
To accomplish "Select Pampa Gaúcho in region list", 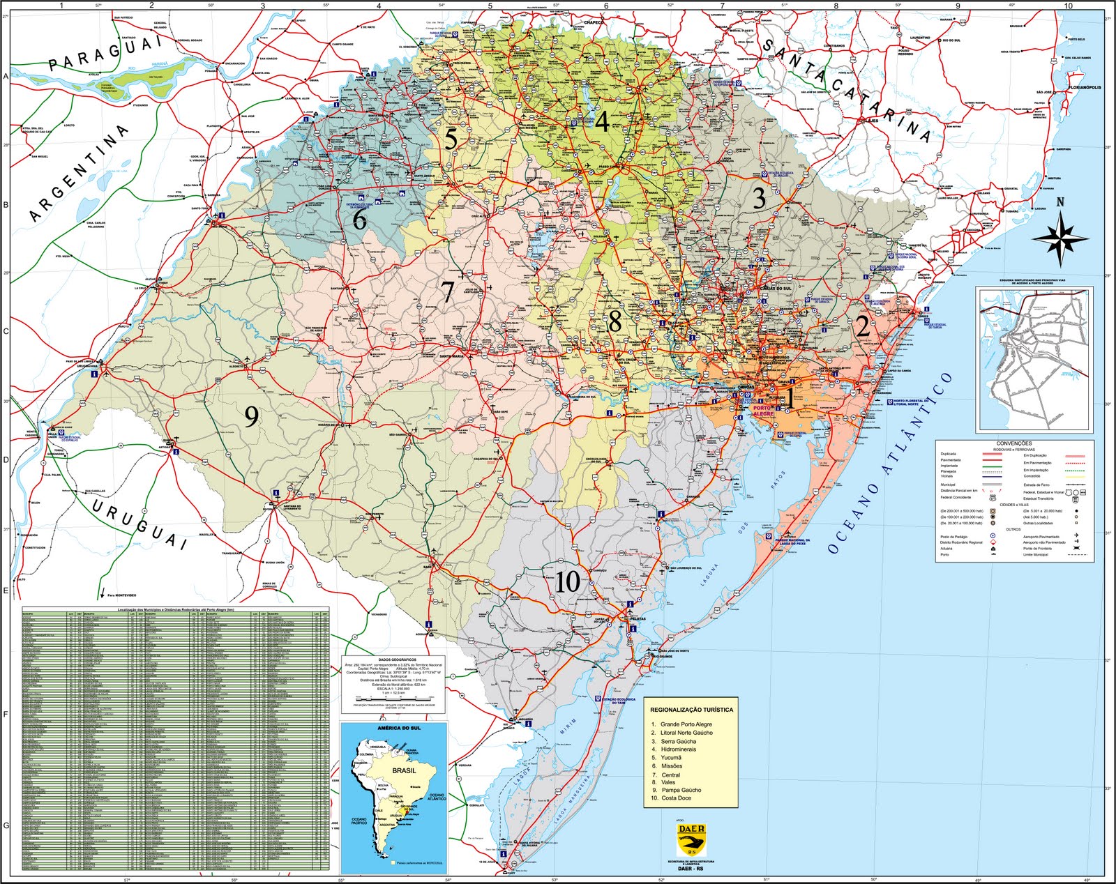I will click(x=677, y=790).
